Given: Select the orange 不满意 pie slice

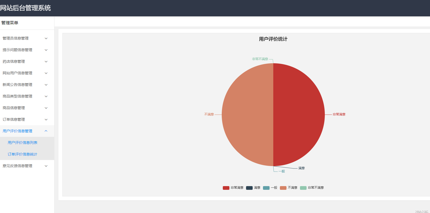Looking at the screenshot, I should click(x=247, y=115).
